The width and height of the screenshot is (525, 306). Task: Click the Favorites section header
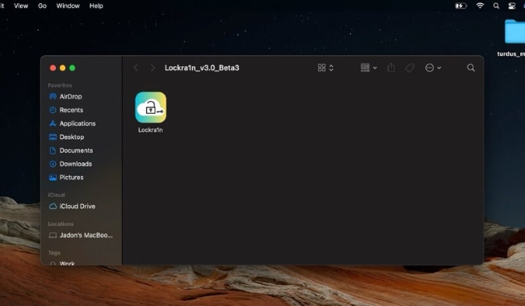pos(60,86)
